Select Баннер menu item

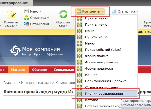107,75
